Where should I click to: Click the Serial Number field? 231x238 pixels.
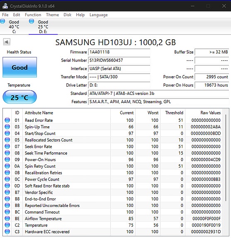pyautogui.click(x=119, y=60)
